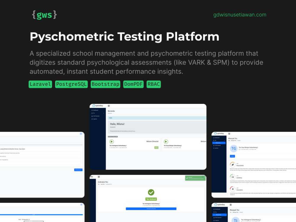The height and width of the screenshot is (222, 296).
Task: Select the Bootstrap tag badge
Action: [106, 84]
